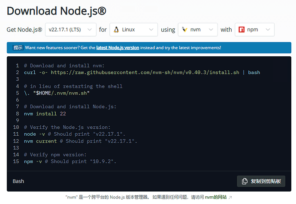
Task: Click the "# Download and install nvm:" comment
Action: pos(64,66)
